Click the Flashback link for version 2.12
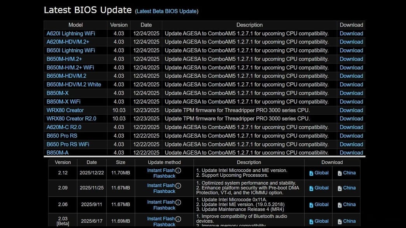The width and height of the screenshot is (406, 228). tap(164, 176)
